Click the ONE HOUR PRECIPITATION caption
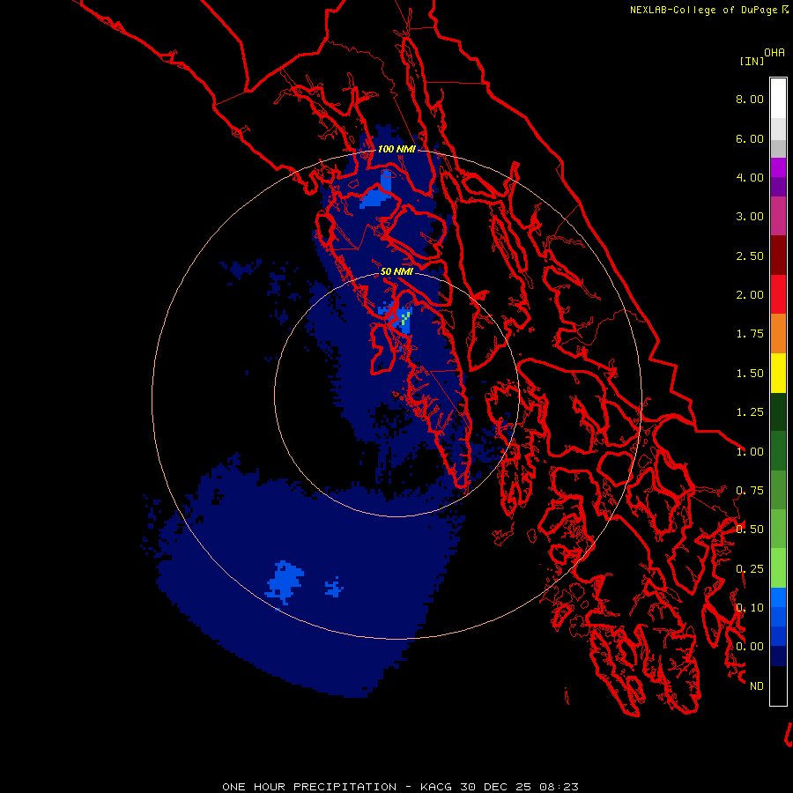Screen dimensions: 793x793 (401, 787)
